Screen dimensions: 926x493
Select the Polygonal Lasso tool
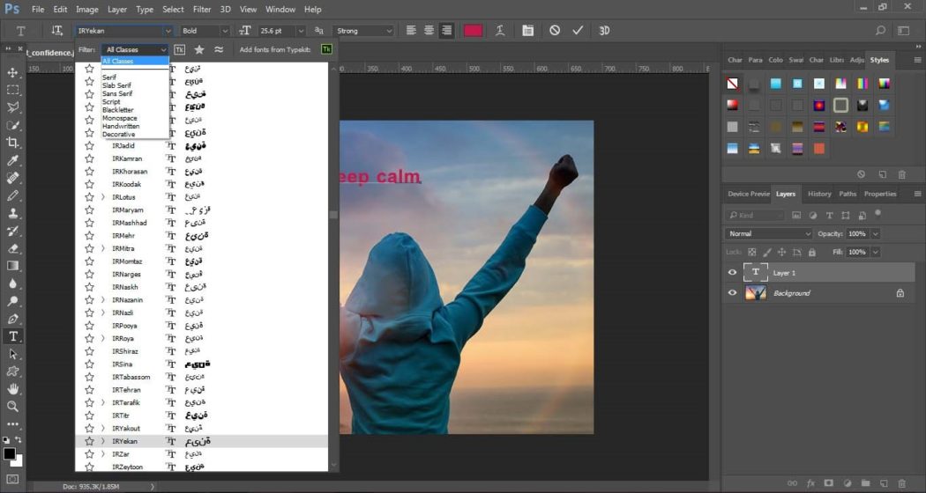tap(12, 107)
